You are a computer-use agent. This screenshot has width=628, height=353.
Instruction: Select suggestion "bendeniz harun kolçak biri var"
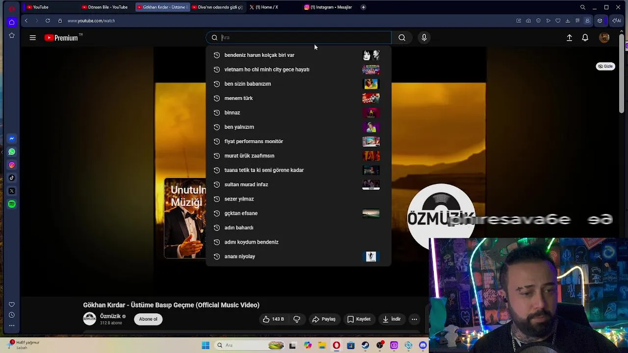click(298, 55)
